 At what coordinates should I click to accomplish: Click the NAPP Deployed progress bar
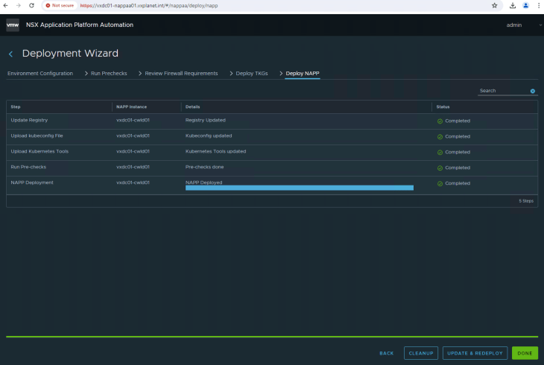click(299, 188)
